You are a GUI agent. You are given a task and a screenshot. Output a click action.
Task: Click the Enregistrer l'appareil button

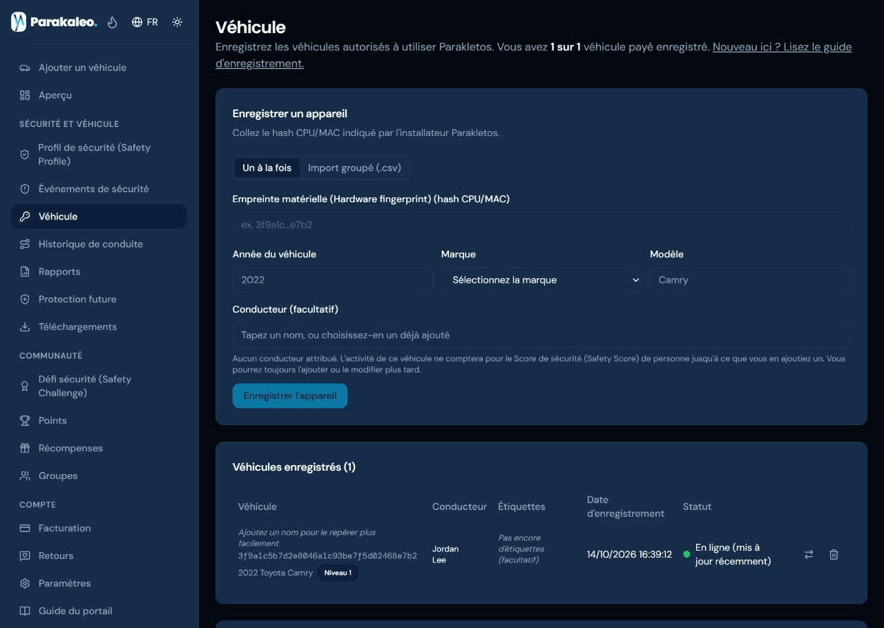pyautogui.click(x=290, y=396)
